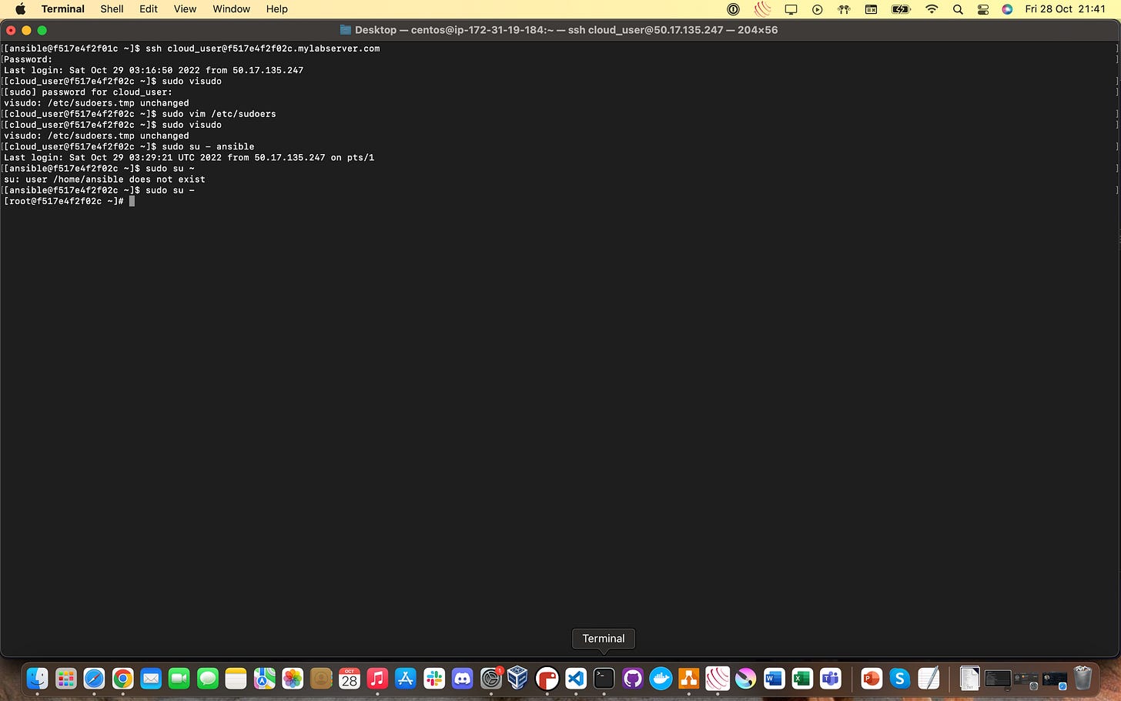1121x701 pixels.
Task: Launch Skype from the dock
Action: coord(899,679)
